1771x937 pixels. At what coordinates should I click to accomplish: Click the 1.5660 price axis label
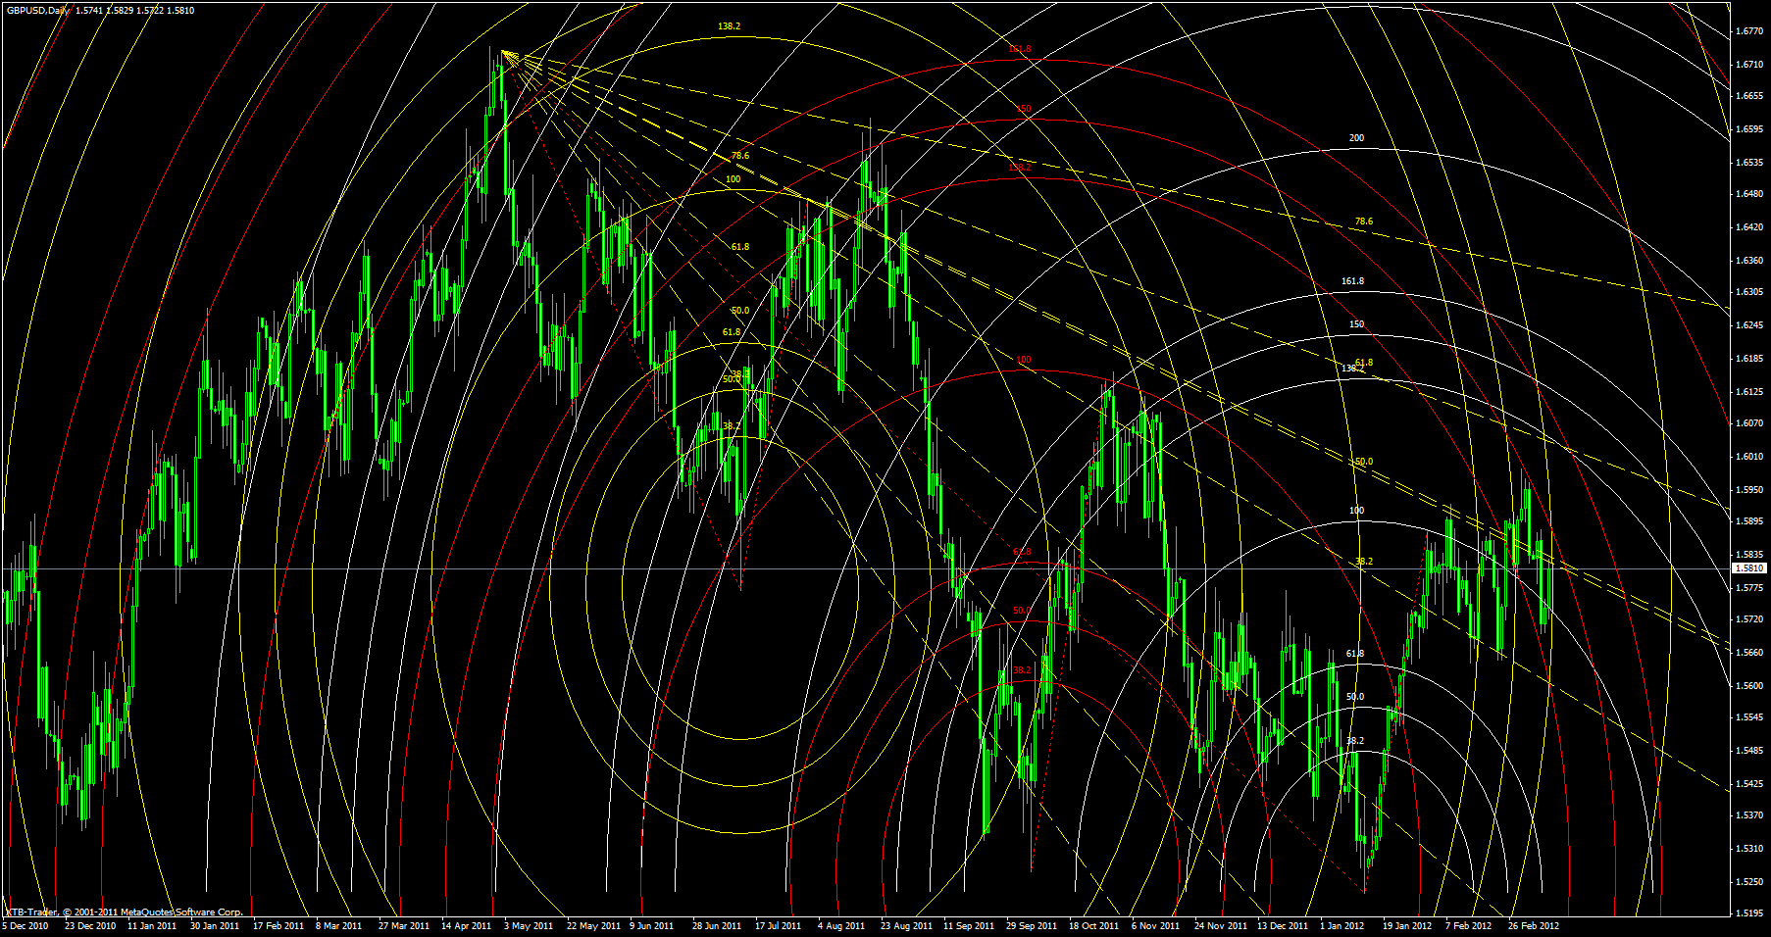1748,653
